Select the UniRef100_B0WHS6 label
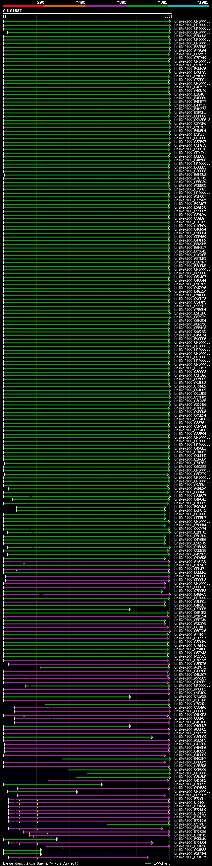Screen dimensions: 212x866 point(190,69)
